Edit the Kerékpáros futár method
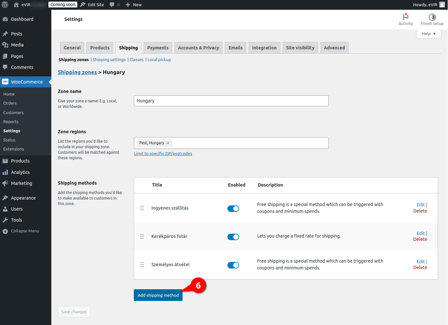This screenshot has width=448, height=325. tap(421, 233)
